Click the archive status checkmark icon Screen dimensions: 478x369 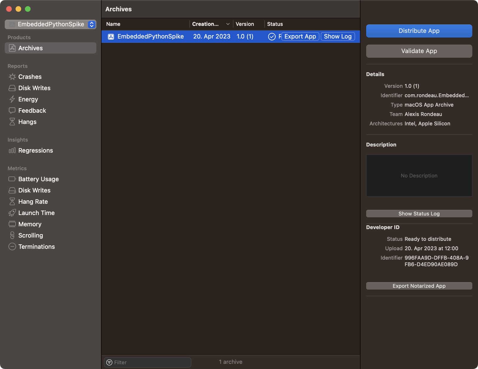point(272,36)
